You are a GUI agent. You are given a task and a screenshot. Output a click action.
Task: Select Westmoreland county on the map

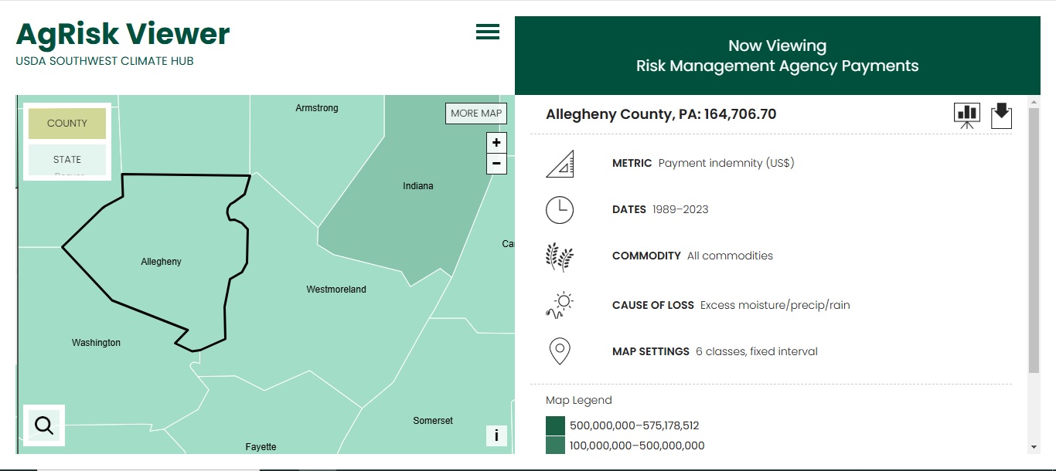[x=336, y=290]
